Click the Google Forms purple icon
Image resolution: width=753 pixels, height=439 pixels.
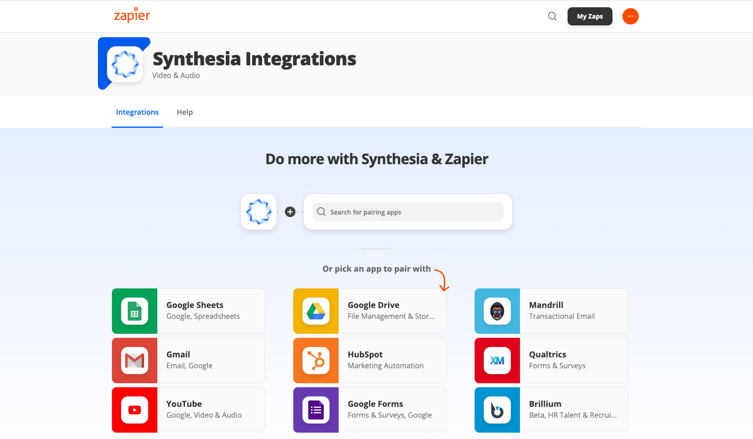[316, 410]
